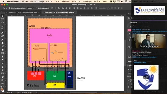The width and height of the screenshot is (167, 94).
Task: Select the Dodge tool
Action: 2,60
